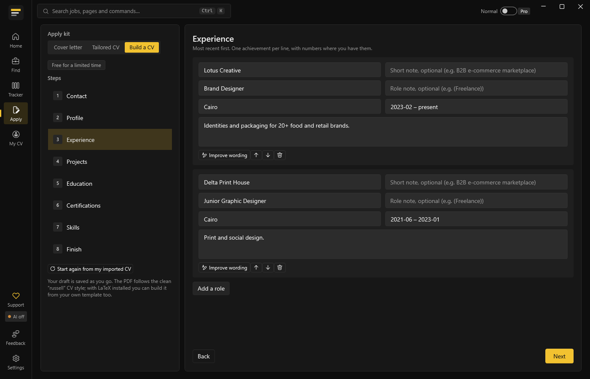Open step 4 Projects
The height and width of the screenshot is (379, 590).
[110, 162]
